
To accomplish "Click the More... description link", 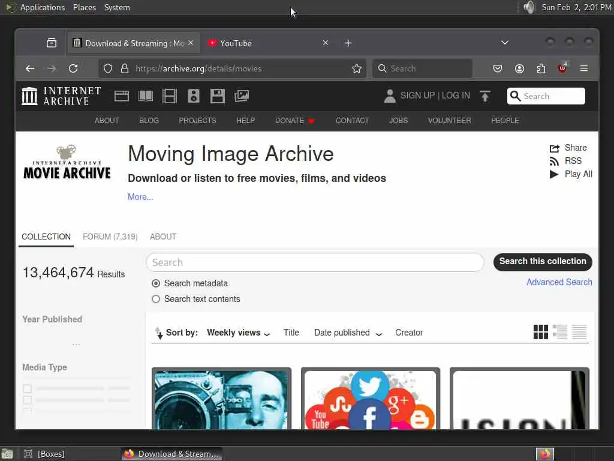I will tap(140, 197).
